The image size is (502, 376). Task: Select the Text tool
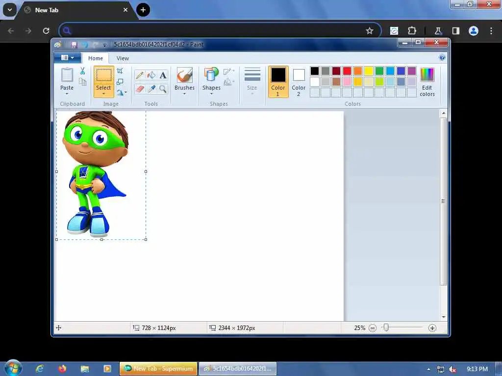pyautogui.click(x=163, y=75)
